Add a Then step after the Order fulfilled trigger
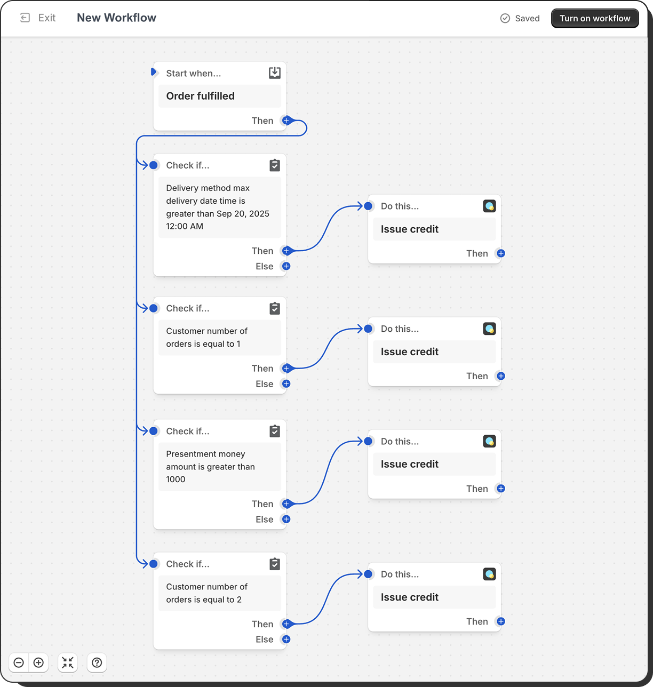 pos(286,121)
